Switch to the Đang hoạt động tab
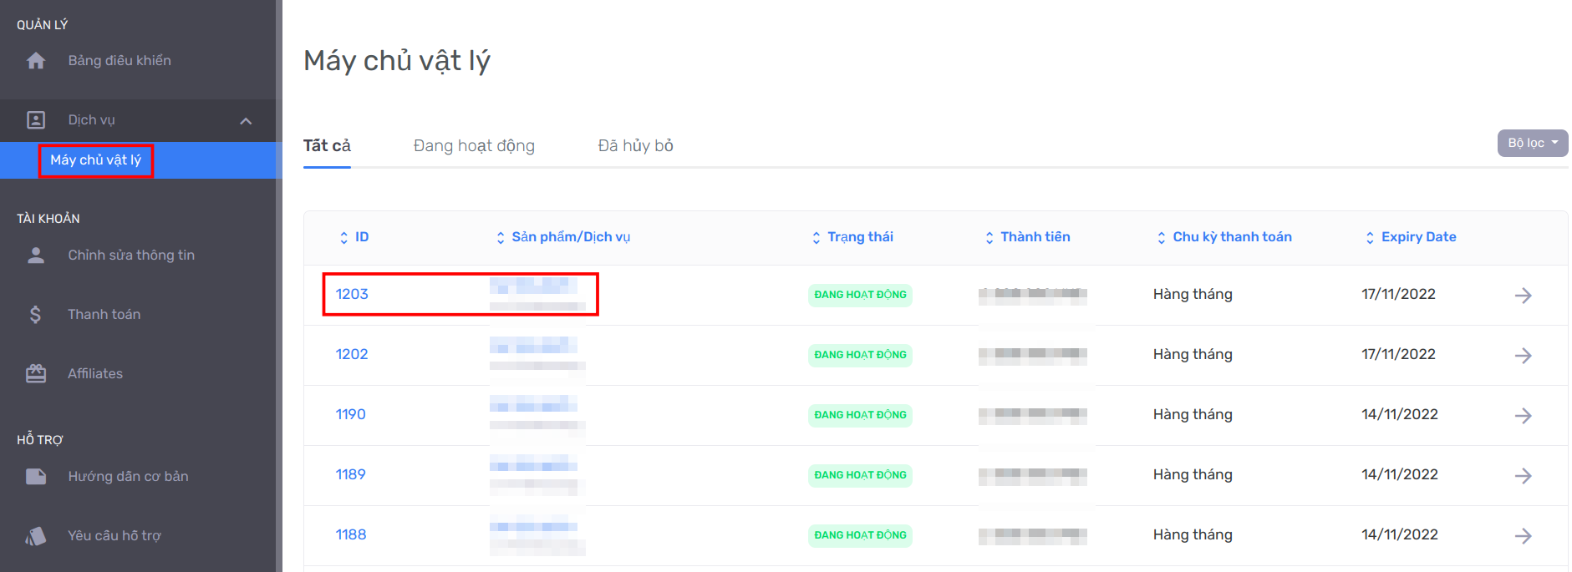The height and width of the screenshot is (572, 1572). 474,146
